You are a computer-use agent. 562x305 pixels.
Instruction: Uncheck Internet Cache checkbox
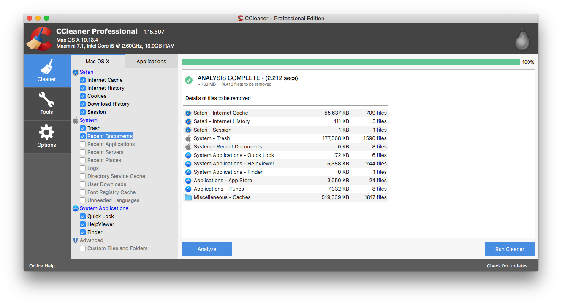coord(83,80)
